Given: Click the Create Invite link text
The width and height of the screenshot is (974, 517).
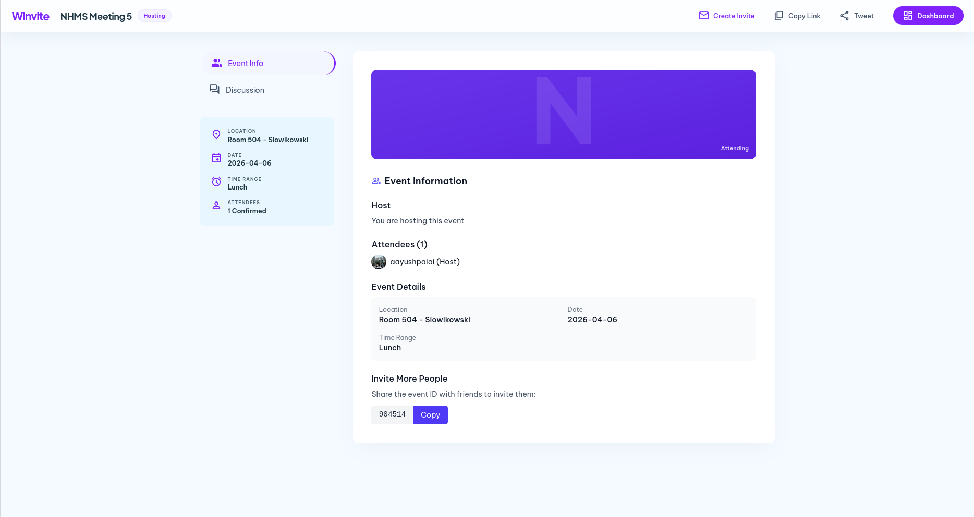Looking at the screenshot, I should tap(734, 16).
